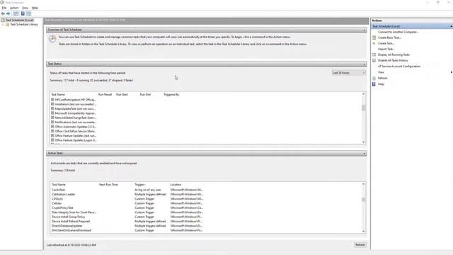Select Task Scheduler (Local) in console tree

pos(20,21)
